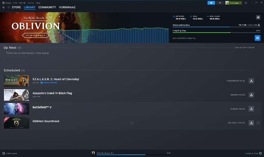Click the Scheduled heading
The image size is (264, 157).
pyautogui.click(x=12, y=70)
